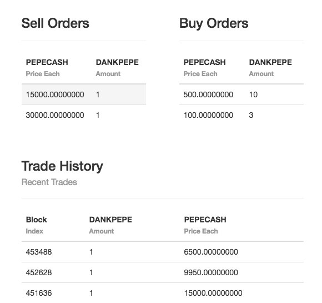322x303 pixels.
Task: Select trade history block 453488
Action: tap(163, 252)
